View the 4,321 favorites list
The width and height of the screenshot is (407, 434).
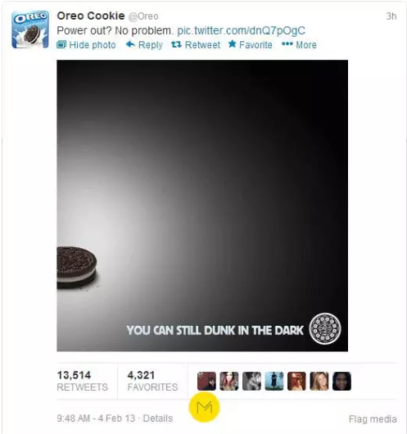[152, 381]
